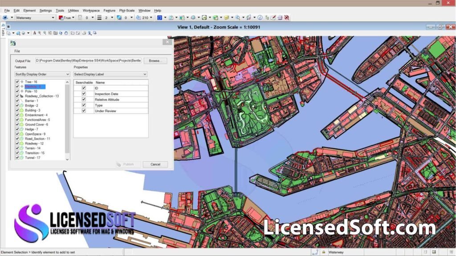The height and width of the screenshot is (256, 456).
Task: Click the element priority icon beside 210
Action: (138, 18)
